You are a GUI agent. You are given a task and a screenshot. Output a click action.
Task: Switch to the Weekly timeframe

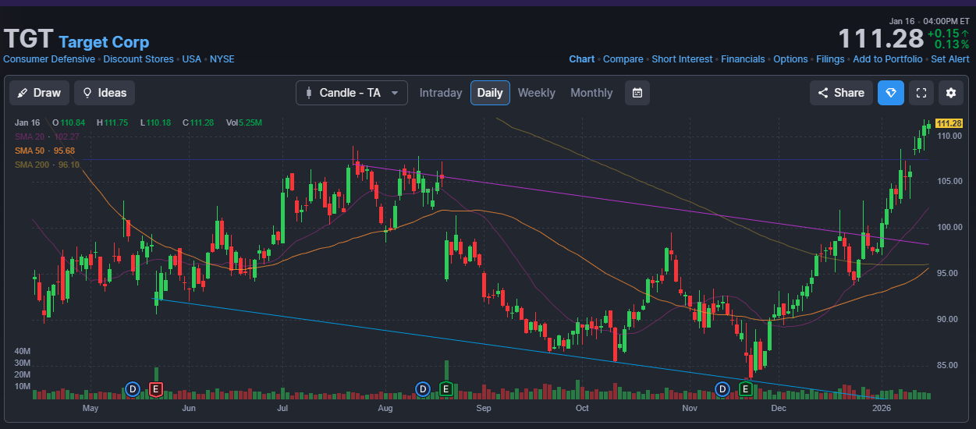tap(537, 93)
